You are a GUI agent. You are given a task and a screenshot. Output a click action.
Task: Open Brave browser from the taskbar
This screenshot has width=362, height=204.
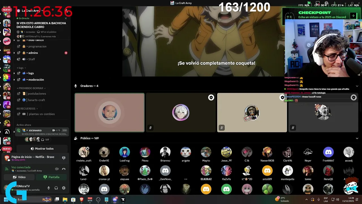81,199
